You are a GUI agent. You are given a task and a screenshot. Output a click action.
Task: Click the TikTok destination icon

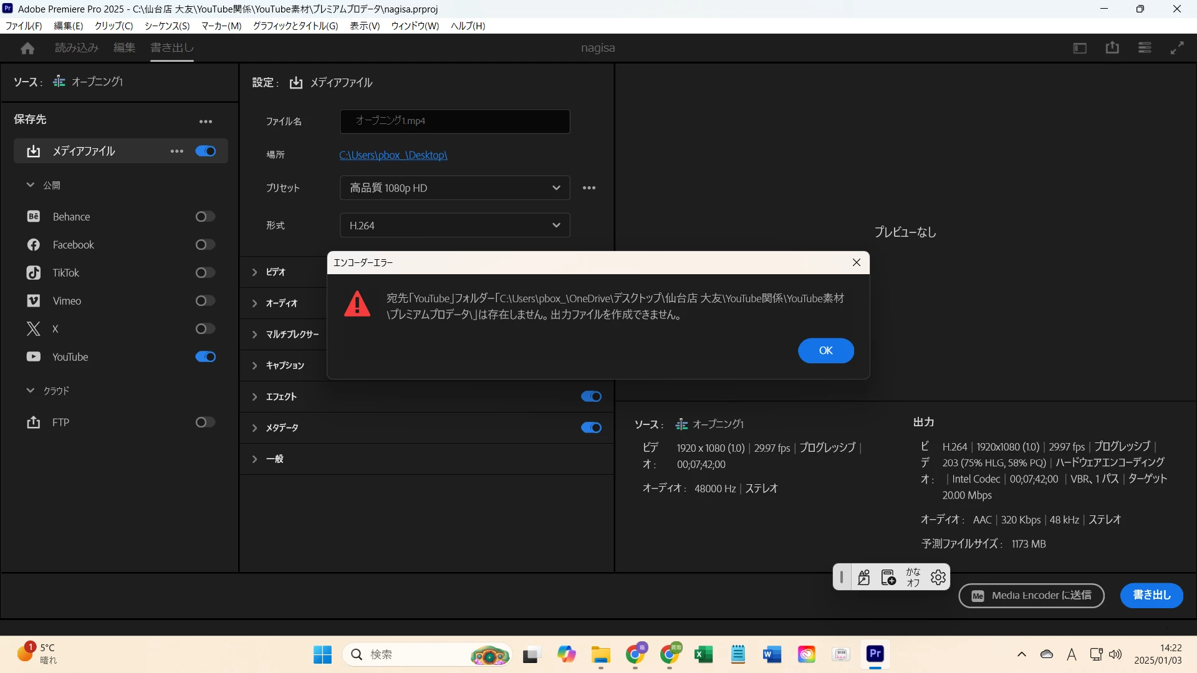[x=34, y=273]
